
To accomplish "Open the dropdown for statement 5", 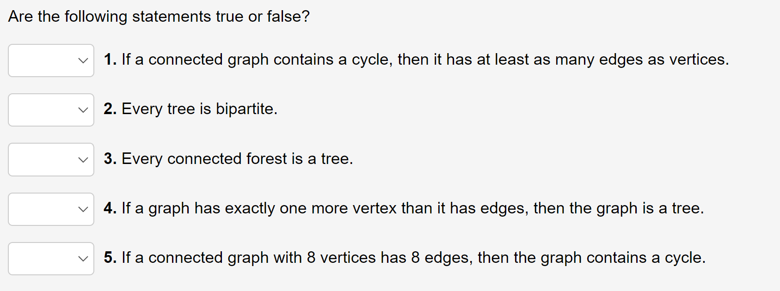I will coord(51,259).
